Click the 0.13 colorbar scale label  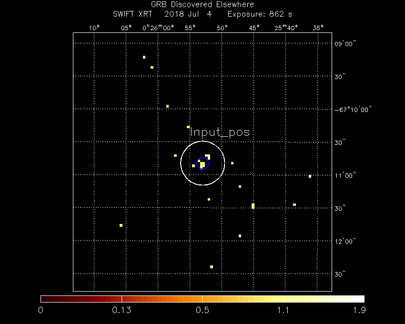point(121,311)
